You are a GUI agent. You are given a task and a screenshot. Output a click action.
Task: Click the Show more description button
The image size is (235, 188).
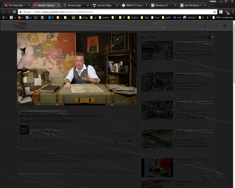click(77, 168)
